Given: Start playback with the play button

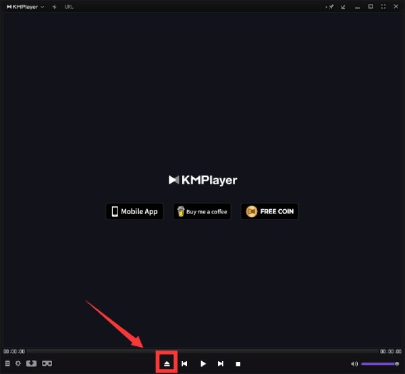Looking at the screenshot, I should tap(203, 364).
